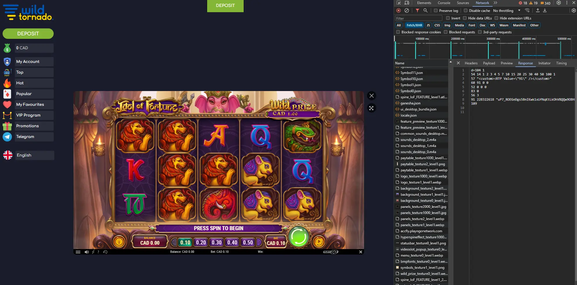Click the Promotions gift box icon
Image resolution: width=577 pixels, height=285 pixels.
point(7,126)
